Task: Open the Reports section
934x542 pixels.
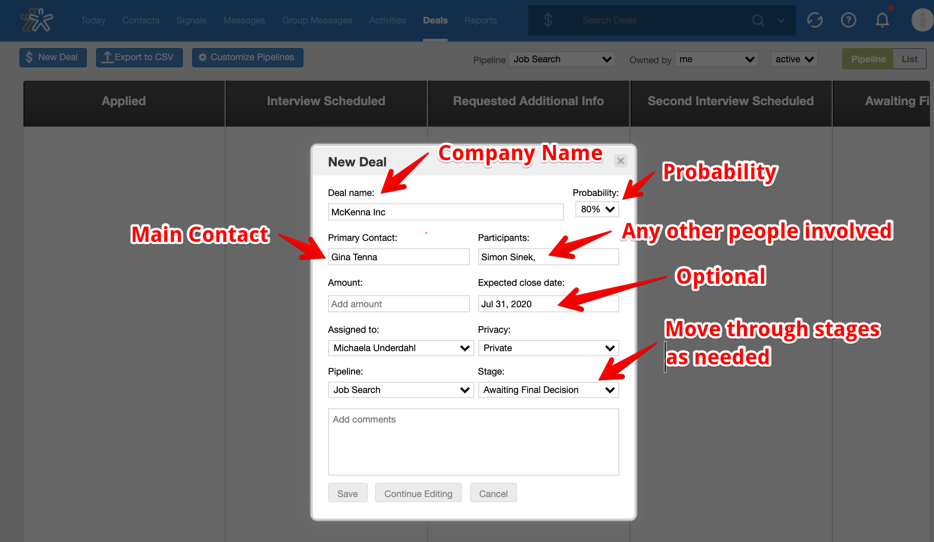Action: [480, 20]
